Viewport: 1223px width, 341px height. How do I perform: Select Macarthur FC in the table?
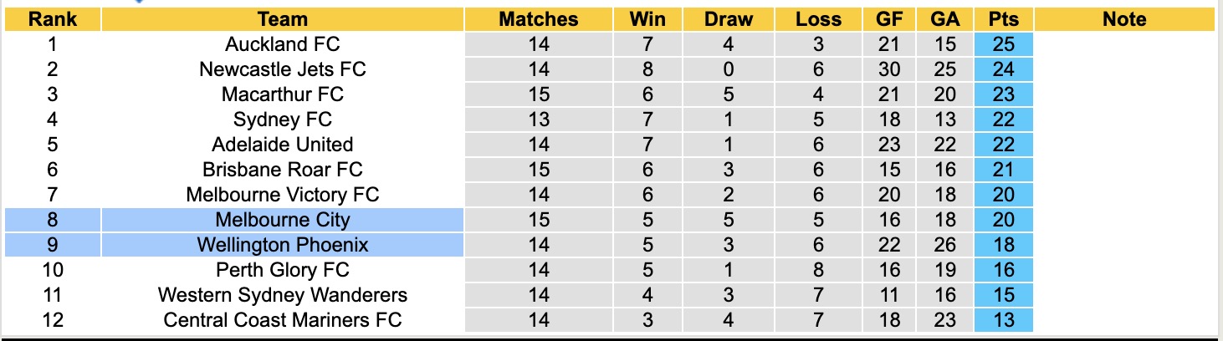[x=282, y=94]
